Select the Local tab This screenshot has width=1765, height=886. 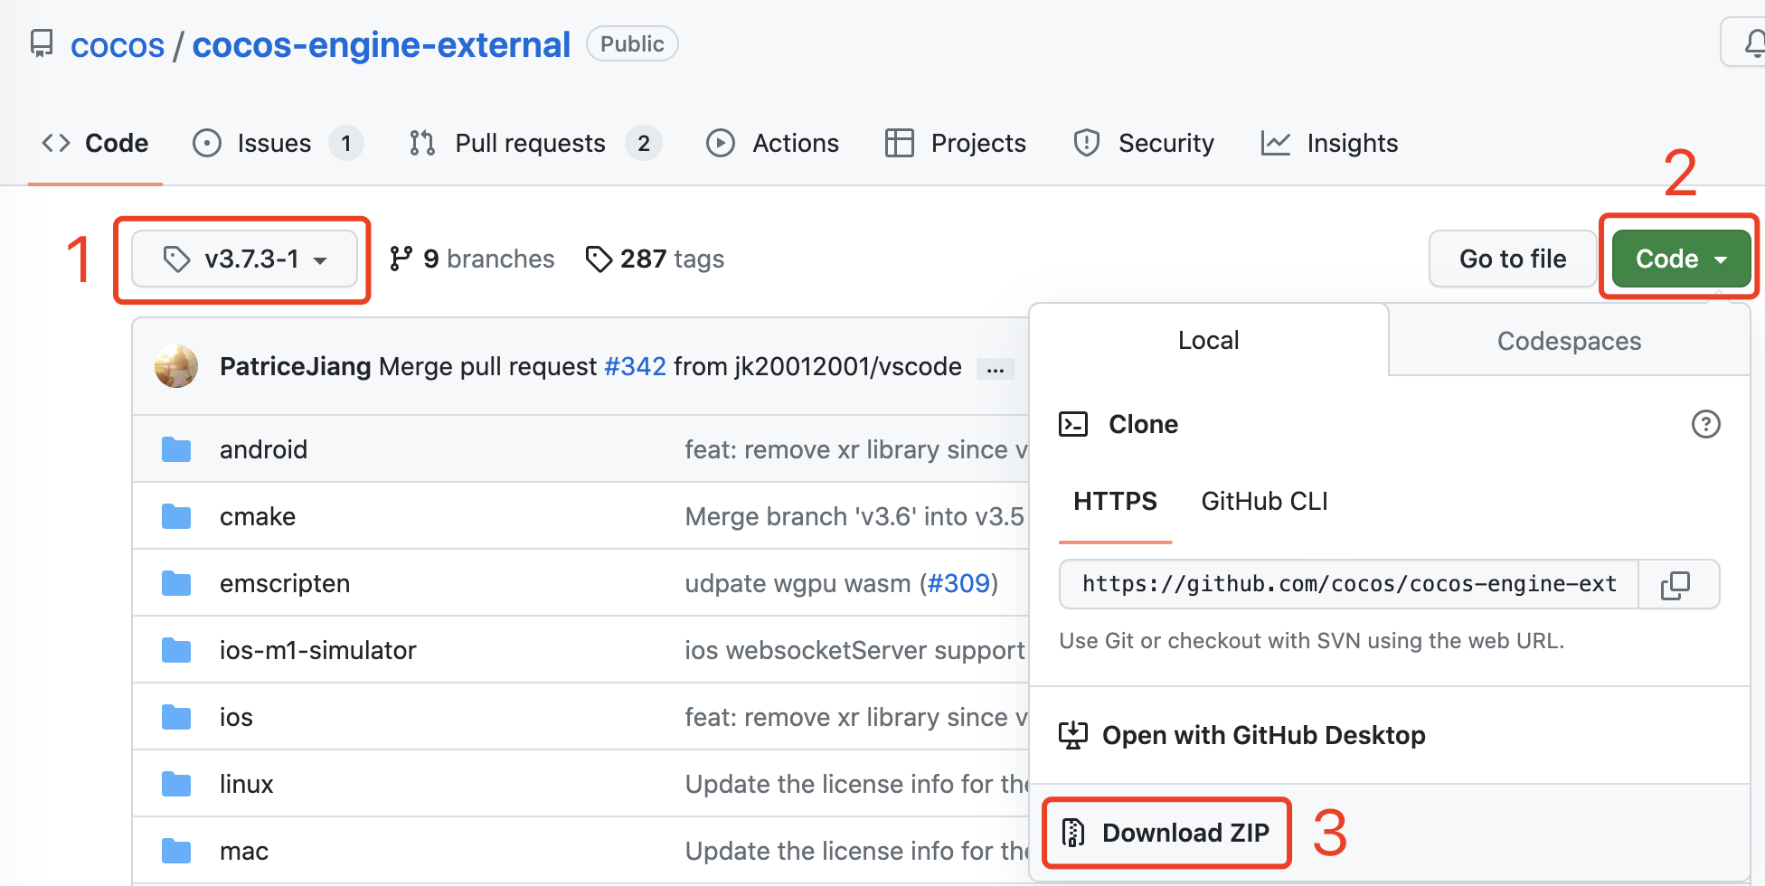pos(1208,340)
